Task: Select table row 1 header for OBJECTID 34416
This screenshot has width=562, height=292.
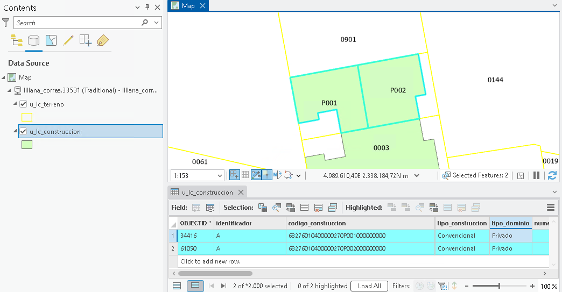Action: click(x=173, y=236)
